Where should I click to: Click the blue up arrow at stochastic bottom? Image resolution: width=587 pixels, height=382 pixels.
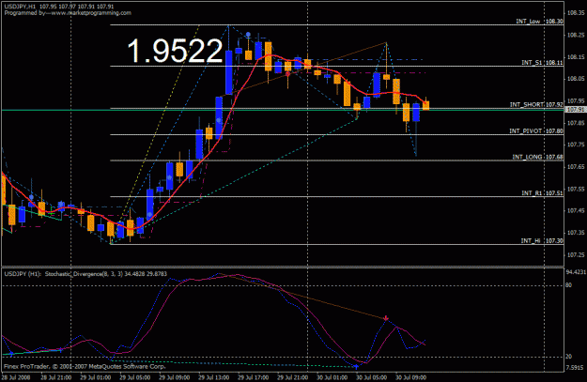coord(356,367)
